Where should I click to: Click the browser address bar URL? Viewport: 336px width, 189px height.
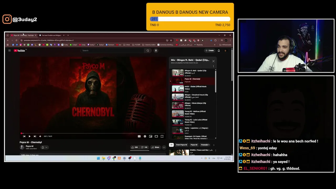click(49, 40)
